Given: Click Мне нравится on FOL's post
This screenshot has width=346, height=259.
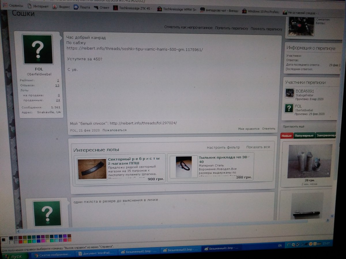Looking at the screenshot, I should pyautogui.click(x=249, y=129).
